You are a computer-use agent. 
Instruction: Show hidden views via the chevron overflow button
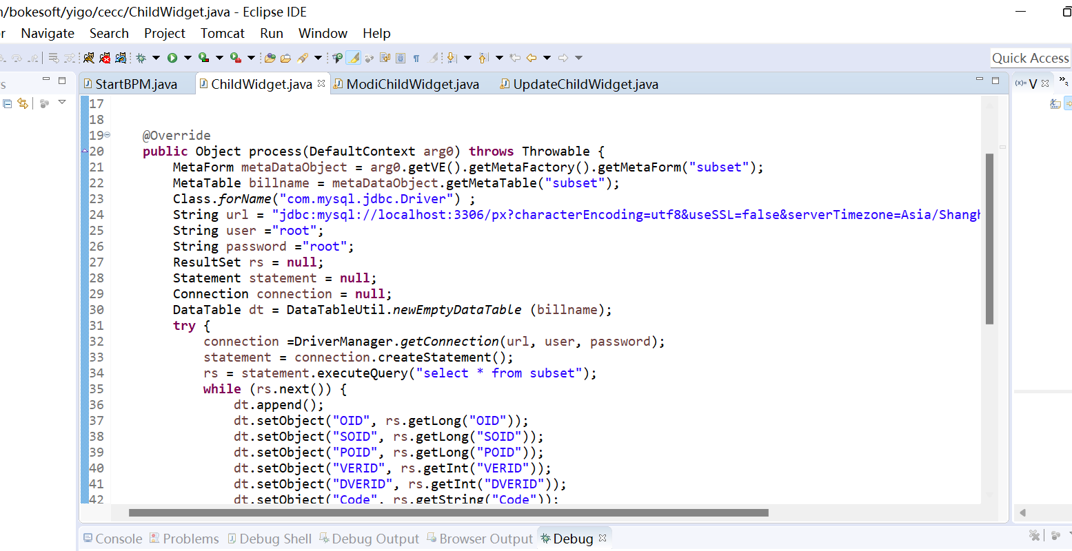1065,81
